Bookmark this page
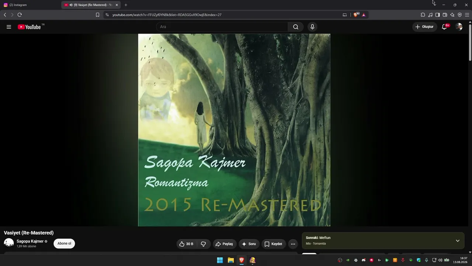 (x=97, y=15)
